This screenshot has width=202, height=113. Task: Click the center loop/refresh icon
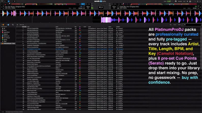(x=102, y=7)
